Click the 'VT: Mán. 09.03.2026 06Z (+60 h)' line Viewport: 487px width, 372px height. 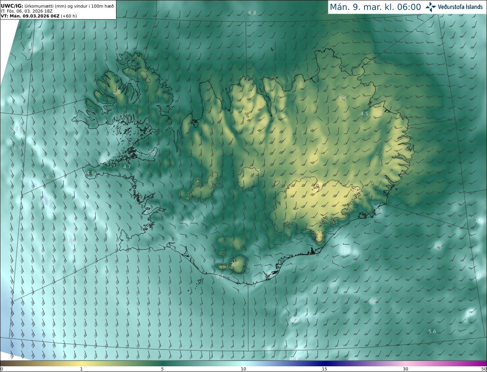click(x=39, y=16)
